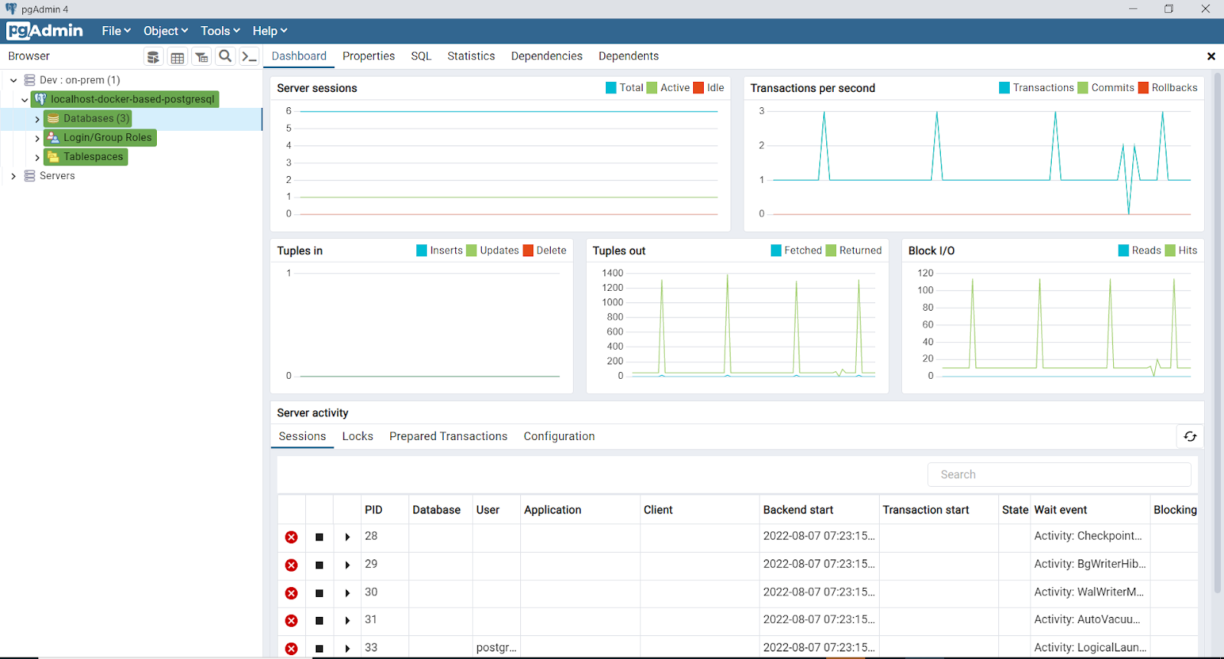Terminate session for PID 30
The width and height of the screenshot is (1224, 659).
click(291, 593)
